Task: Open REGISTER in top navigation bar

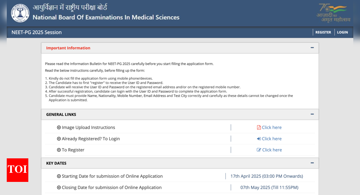Action: pos(323,32)
